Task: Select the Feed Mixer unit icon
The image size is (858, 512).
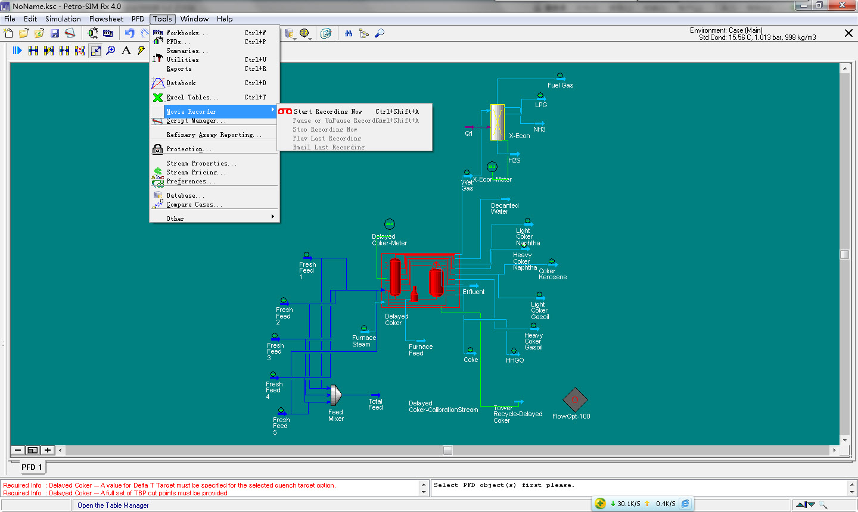Action: tap(336, 395)
